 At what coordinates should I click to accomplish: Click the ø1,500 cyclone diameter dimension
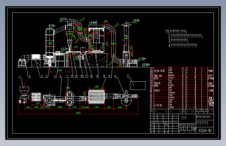(x=70, y=34)
